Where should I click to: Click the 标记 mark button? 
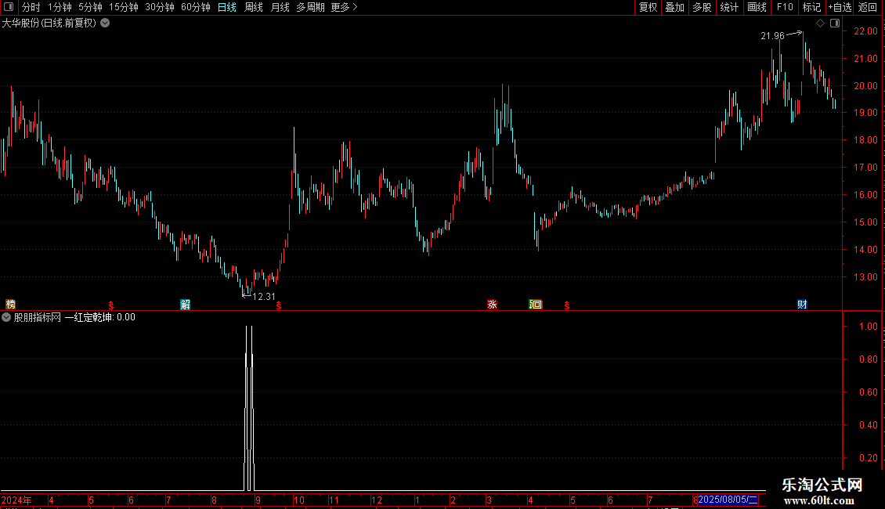coord(811,7)
